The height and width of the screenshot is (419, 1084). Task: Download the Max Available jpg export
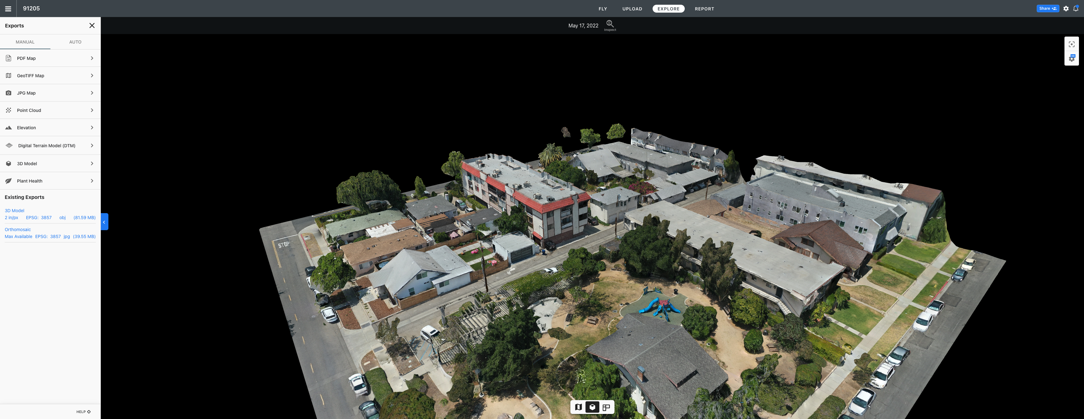50,237
